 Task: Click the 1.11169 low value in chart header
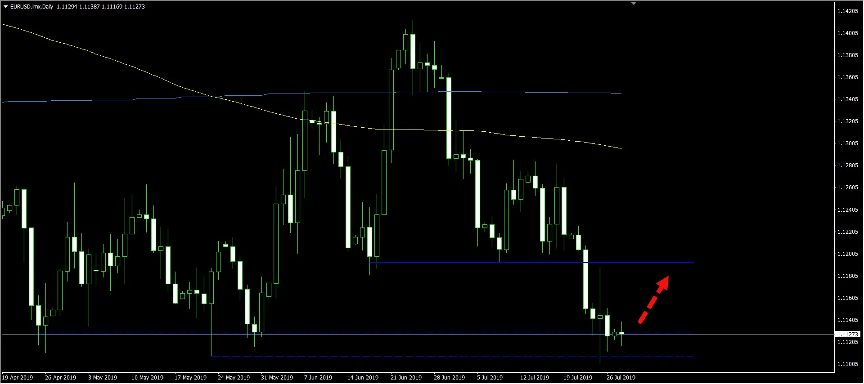coord(112,7)
